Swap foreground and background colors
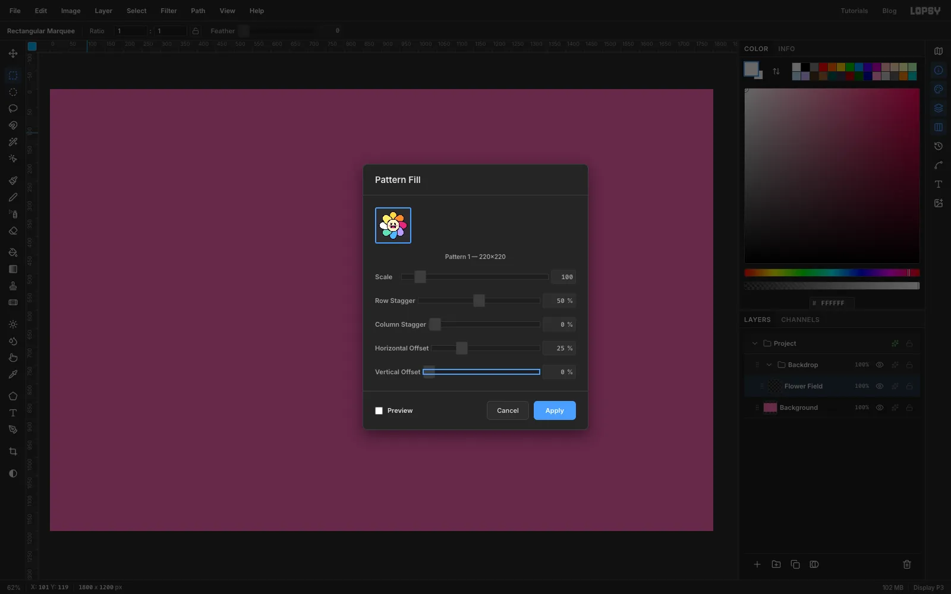The height and width of the screenshot is (594, 951). point(776,71)
